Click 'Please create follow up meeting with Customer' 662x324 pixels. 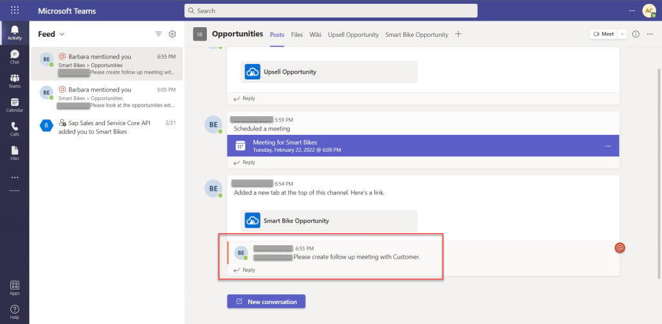click(x=357, y=257)
